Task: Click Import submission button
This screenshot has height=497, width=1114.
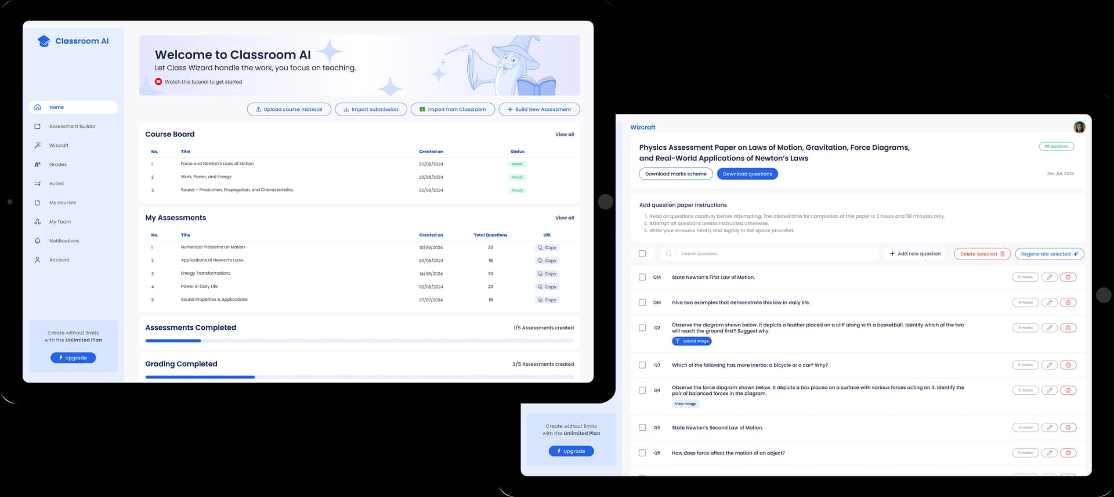Action: coord(371,109)
